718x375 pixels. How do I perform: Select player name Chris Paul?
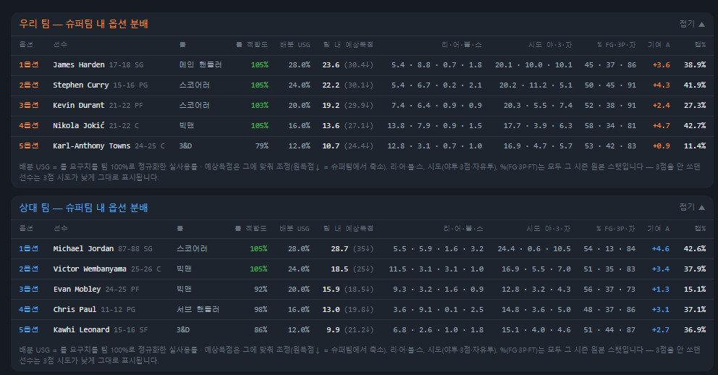point(75,310)
